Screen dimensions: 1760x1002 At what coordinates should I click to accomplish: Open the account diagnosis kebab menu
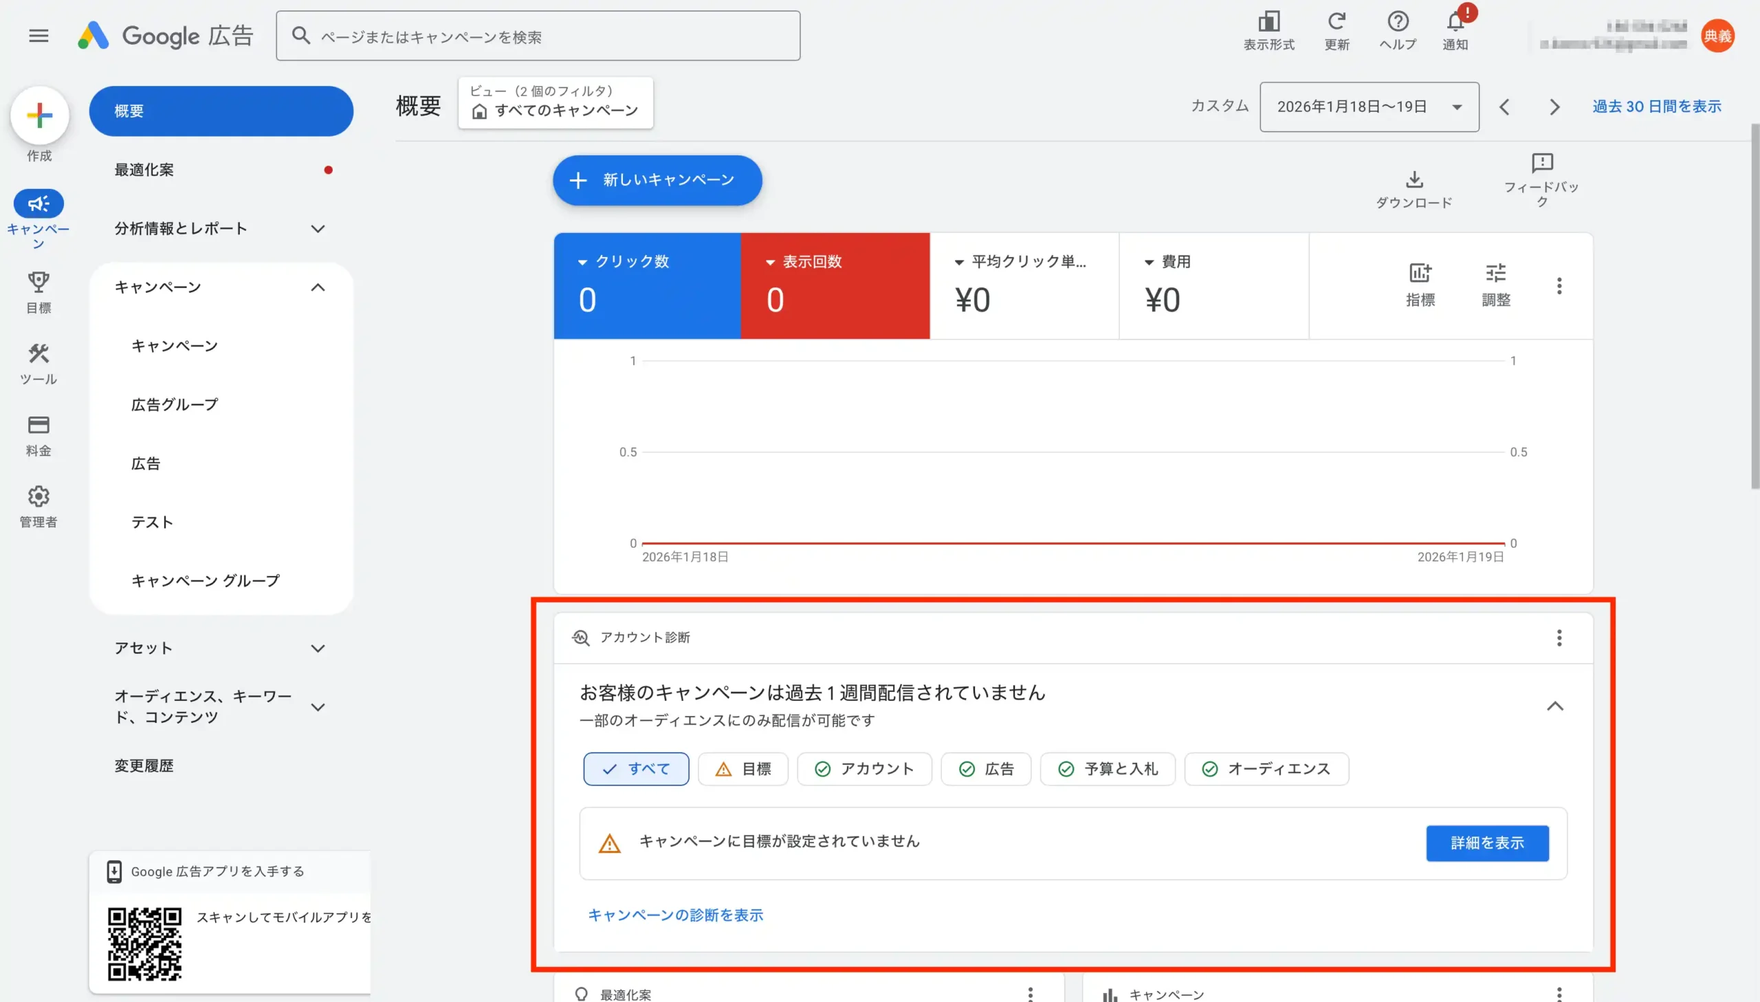click(x=1559, y=638)
